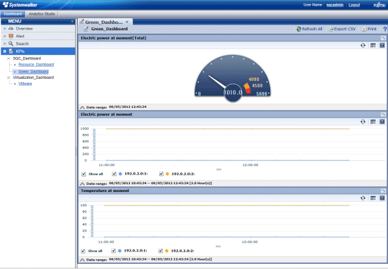Image resolution: width=388 pixels, height=269 pixels.
Task: Toggle Show all in Electric power chart
Action: pyautogui.click(x=83, y=174)
